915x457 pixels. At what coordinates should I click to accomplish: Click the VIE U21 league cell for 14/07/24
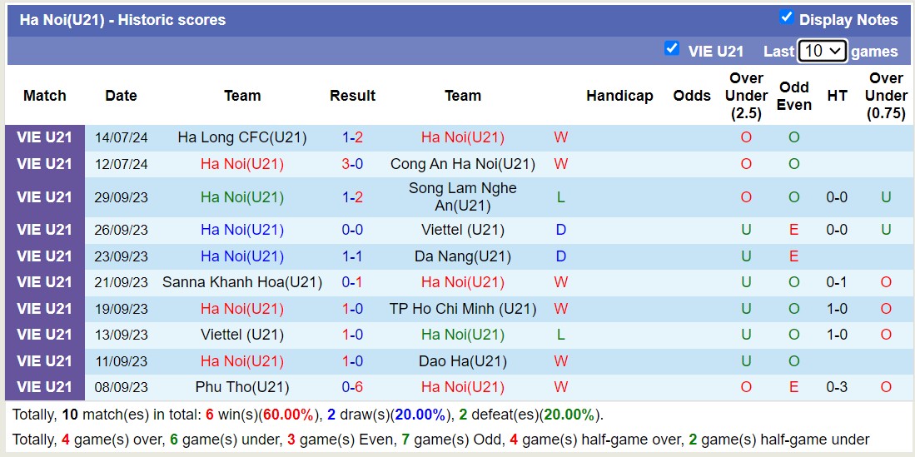point(45,137)
